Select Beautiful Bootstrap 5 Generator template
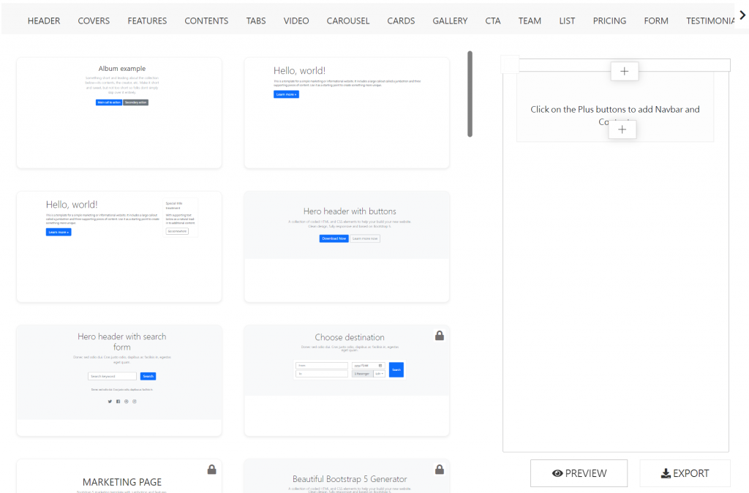This screenshot has height=493, width=749. 347,476
